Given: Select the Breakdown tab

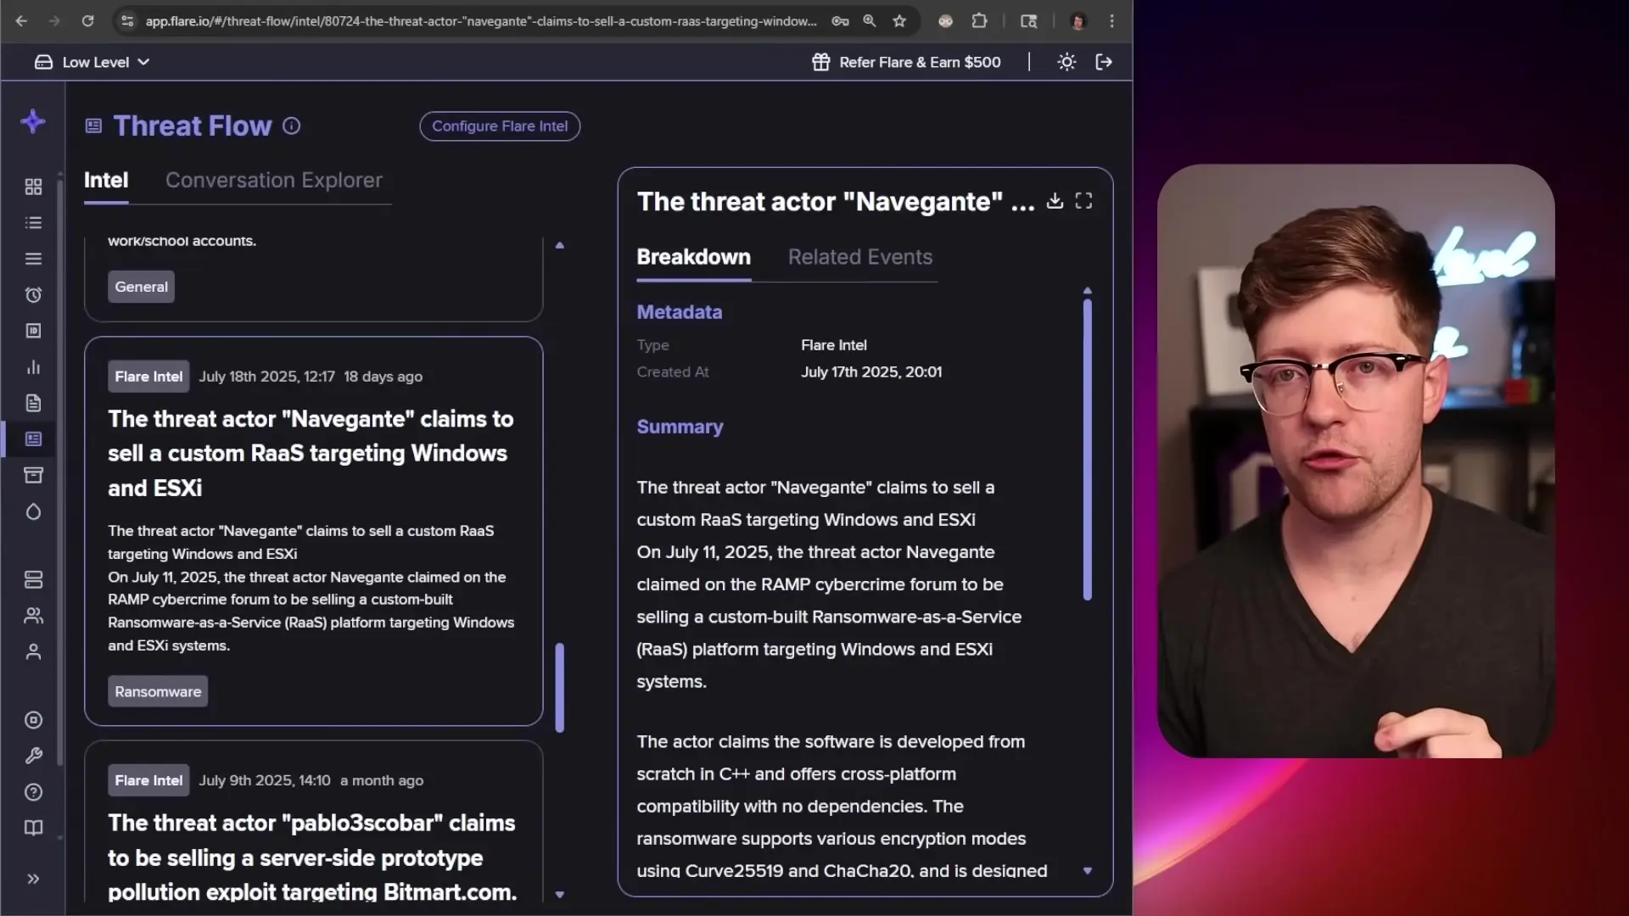Looking at the screenshot, I should tap(693, 257).
